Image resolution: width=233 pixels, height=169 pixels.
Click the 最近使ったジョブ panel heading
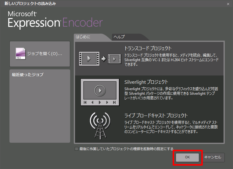[x=28, y=75]
